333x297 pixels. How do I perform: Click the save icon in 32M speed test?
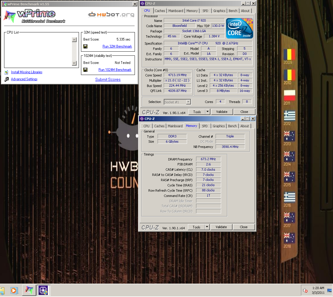pos(85,46)
